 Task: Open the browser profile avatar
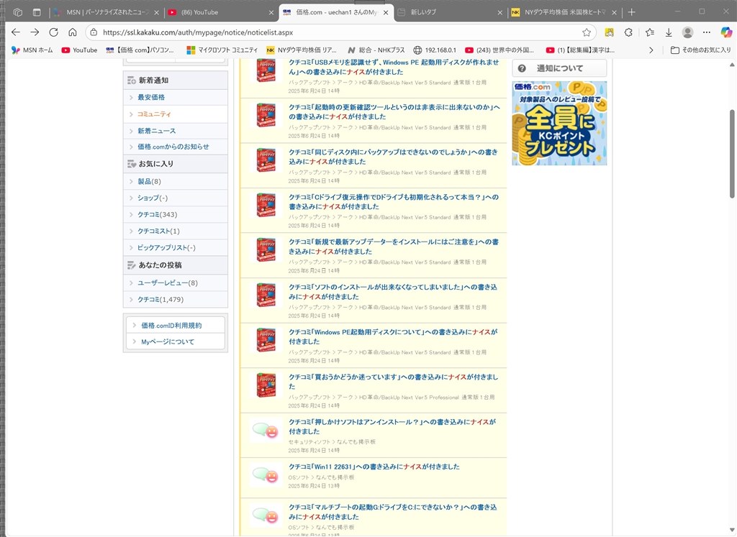(687, 32)
